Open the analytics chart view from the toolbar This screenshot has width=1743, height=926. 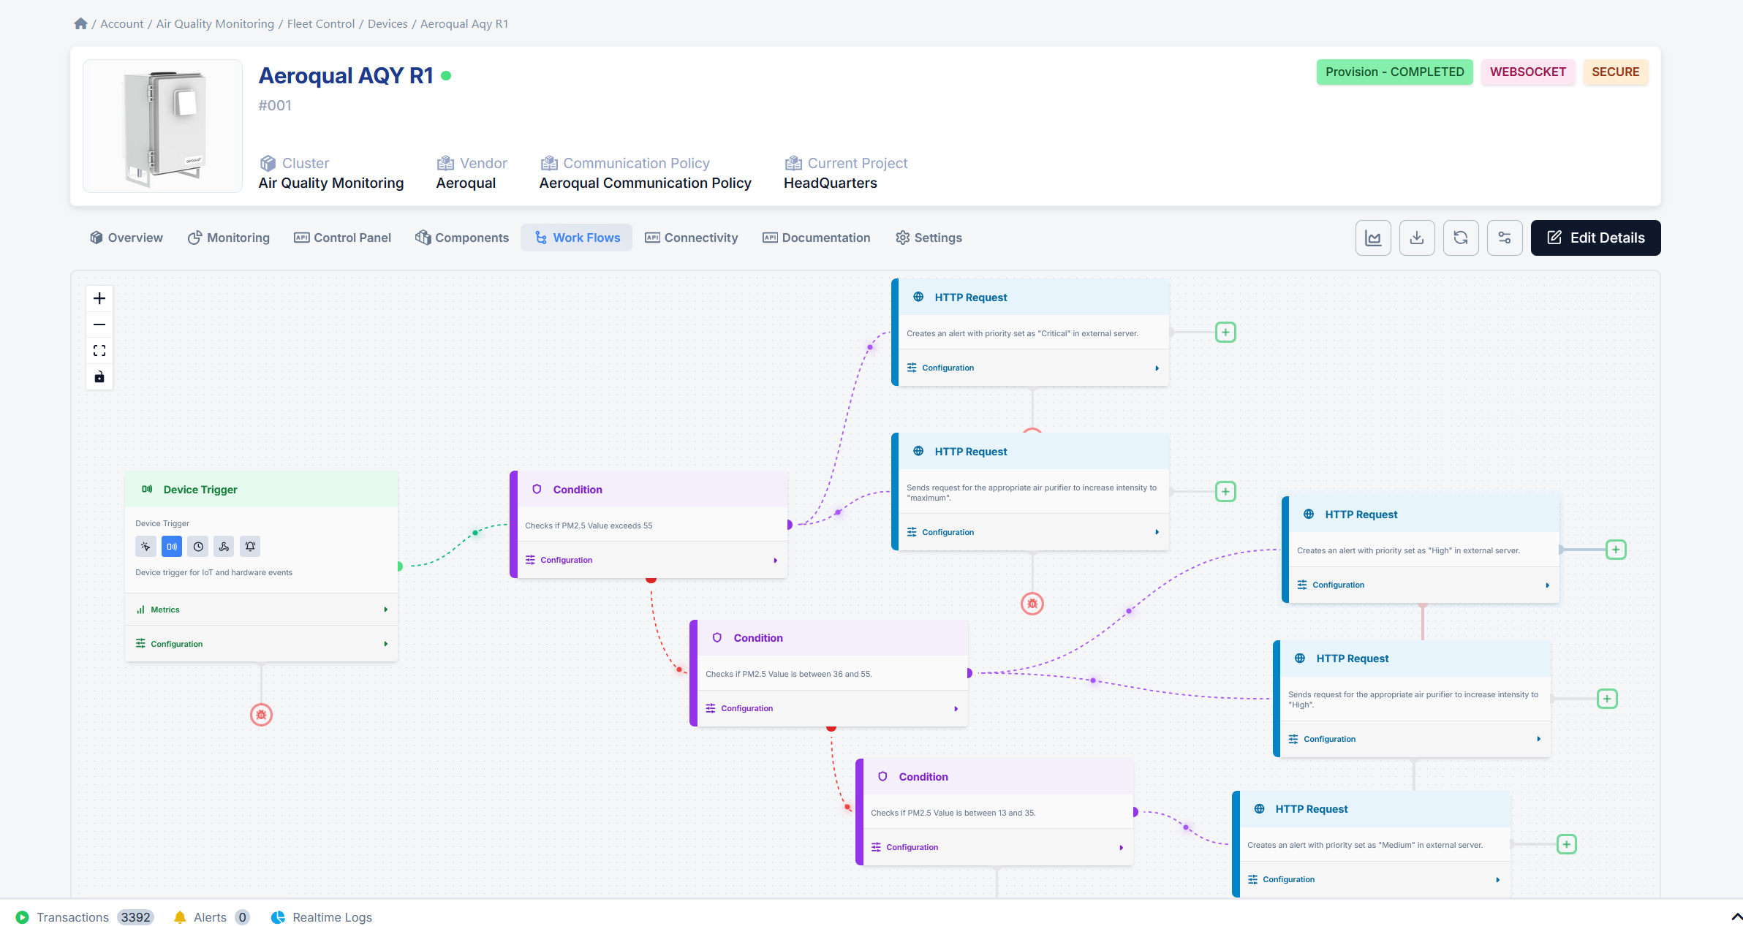coord(1373,238)
